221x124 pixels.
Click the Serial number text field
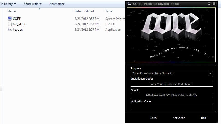172,95
